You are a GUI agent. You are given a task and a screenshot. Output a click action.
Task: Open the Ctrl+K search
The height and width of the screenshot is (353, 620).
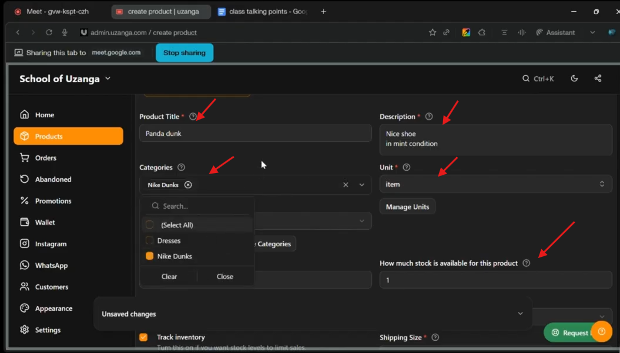coord(538,79)
